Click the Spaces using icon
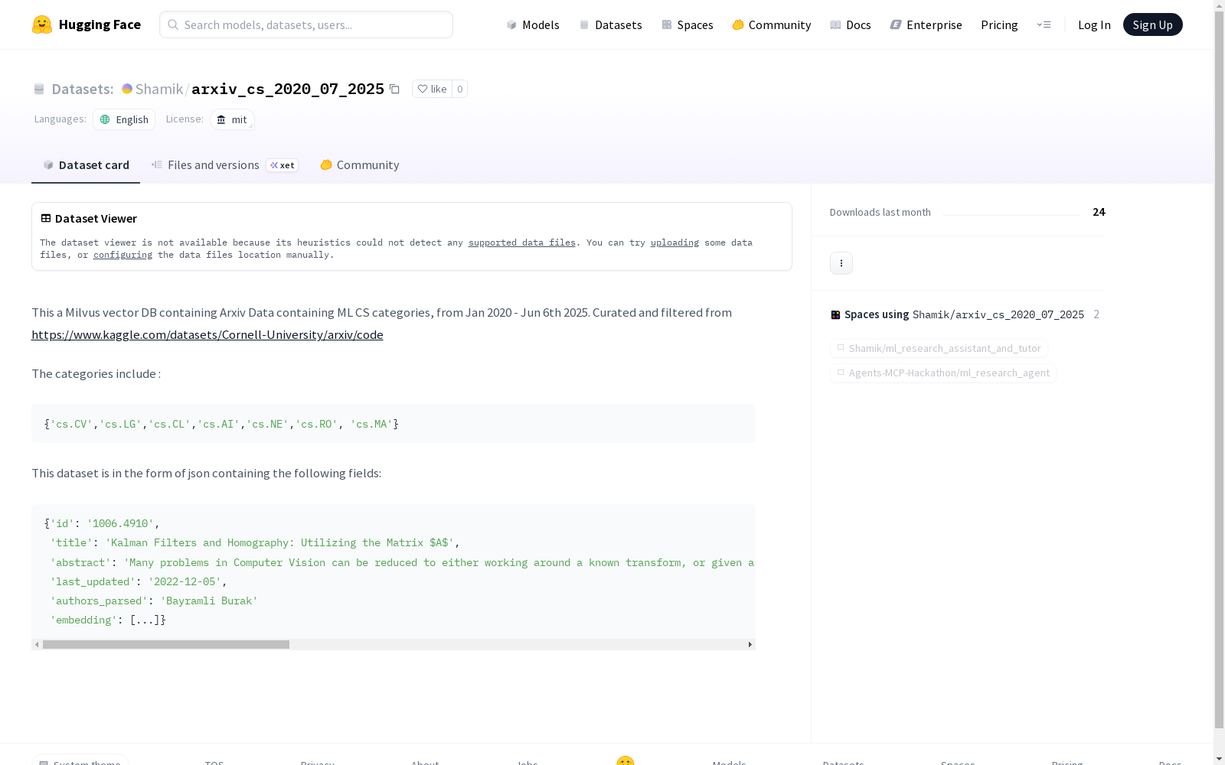The image size is (1225, 765). (x=835, y=314)
